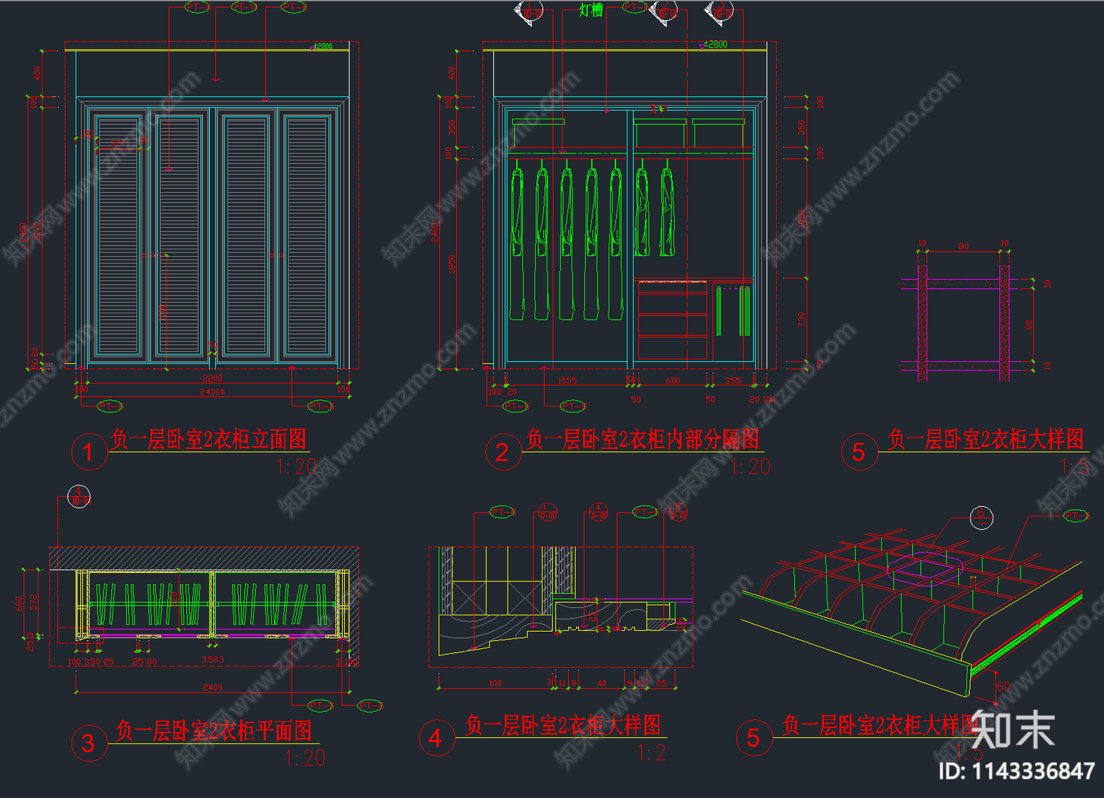1104x798 pixels.
Task: Select the circled 6 callout above the isometric drawer
Action: [981, 517]
